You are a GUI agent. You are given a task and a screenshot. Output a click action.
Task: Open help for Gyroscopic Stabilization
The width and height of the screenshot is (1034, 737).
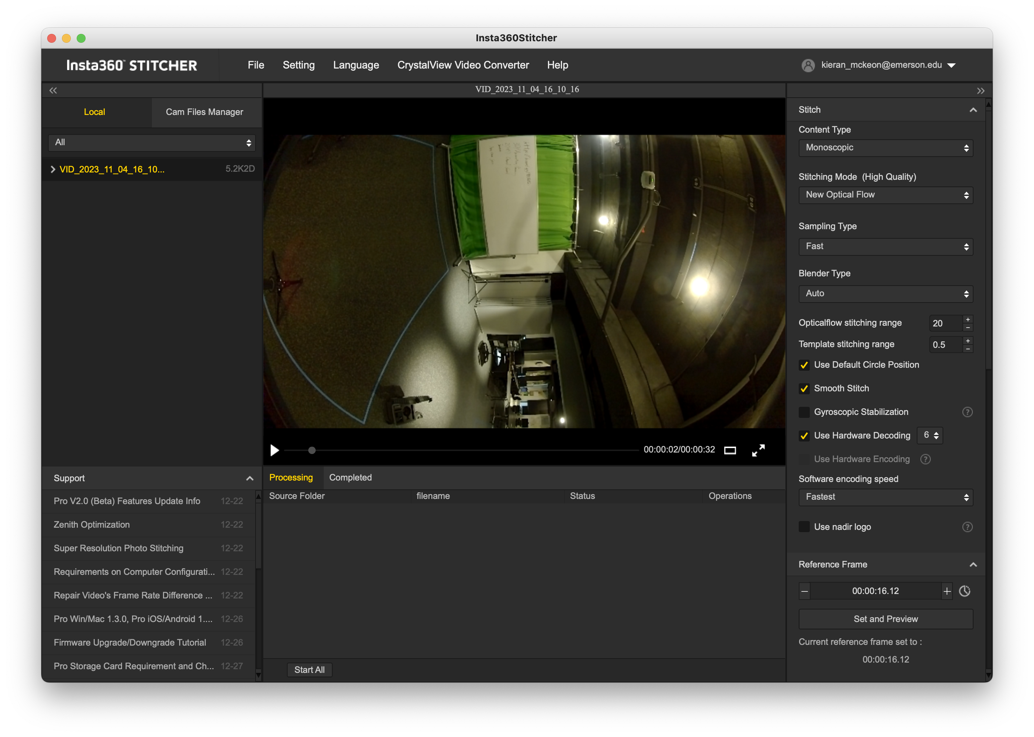(x=967, y=412)
